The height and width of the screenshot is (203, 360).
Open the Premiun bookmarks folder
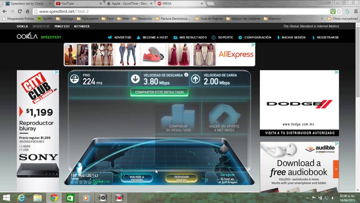(272, 19)
